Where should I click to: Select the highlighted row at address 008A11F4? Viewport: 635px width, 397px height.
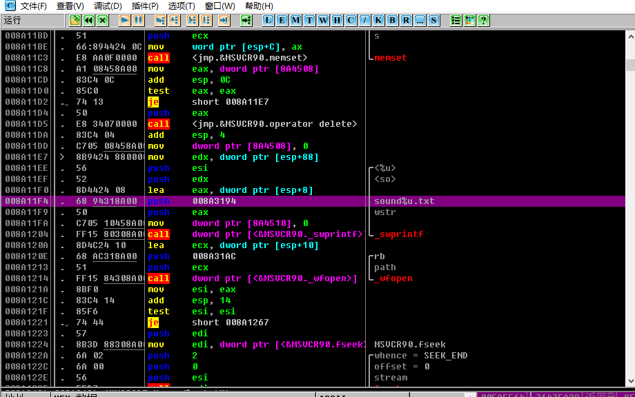coord(313,201)
